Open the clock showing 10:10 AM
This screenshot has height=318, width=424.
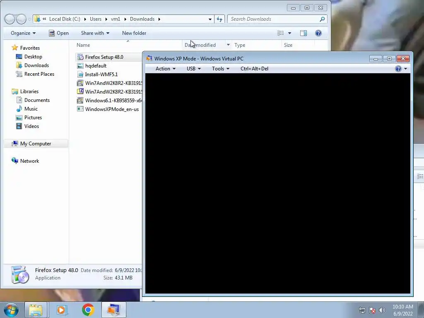pos(402,310)
